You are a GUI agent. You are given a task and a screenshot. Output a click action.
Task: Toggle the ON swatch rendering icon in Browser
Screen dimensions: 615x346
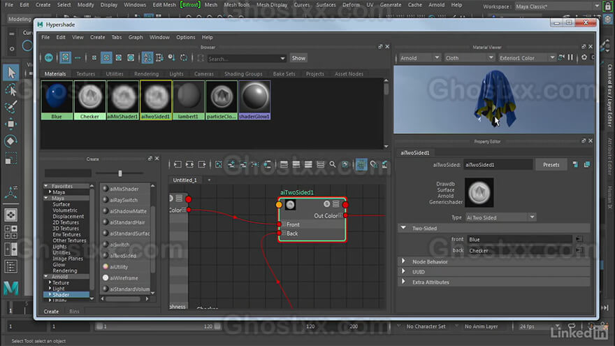(49, 57)
